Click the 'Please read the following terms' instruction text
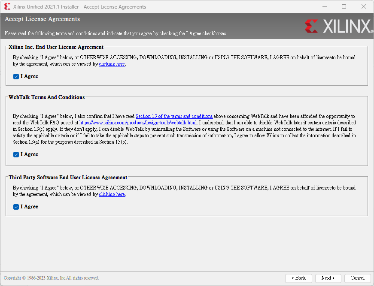The width and height of the screenshot is (374, 286). (x=116, y=33)
